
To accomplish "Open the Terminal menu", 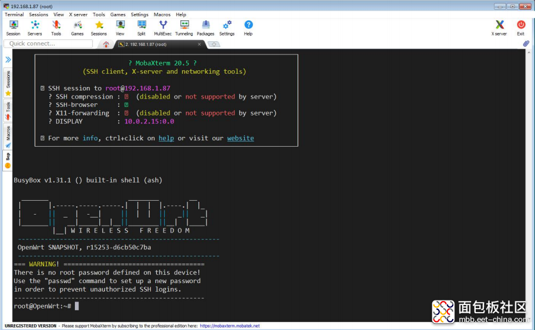I will pos(14,14).
